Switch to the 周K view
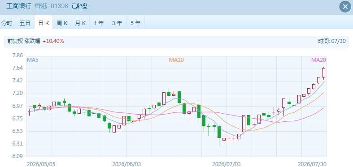 click(62, 23)
